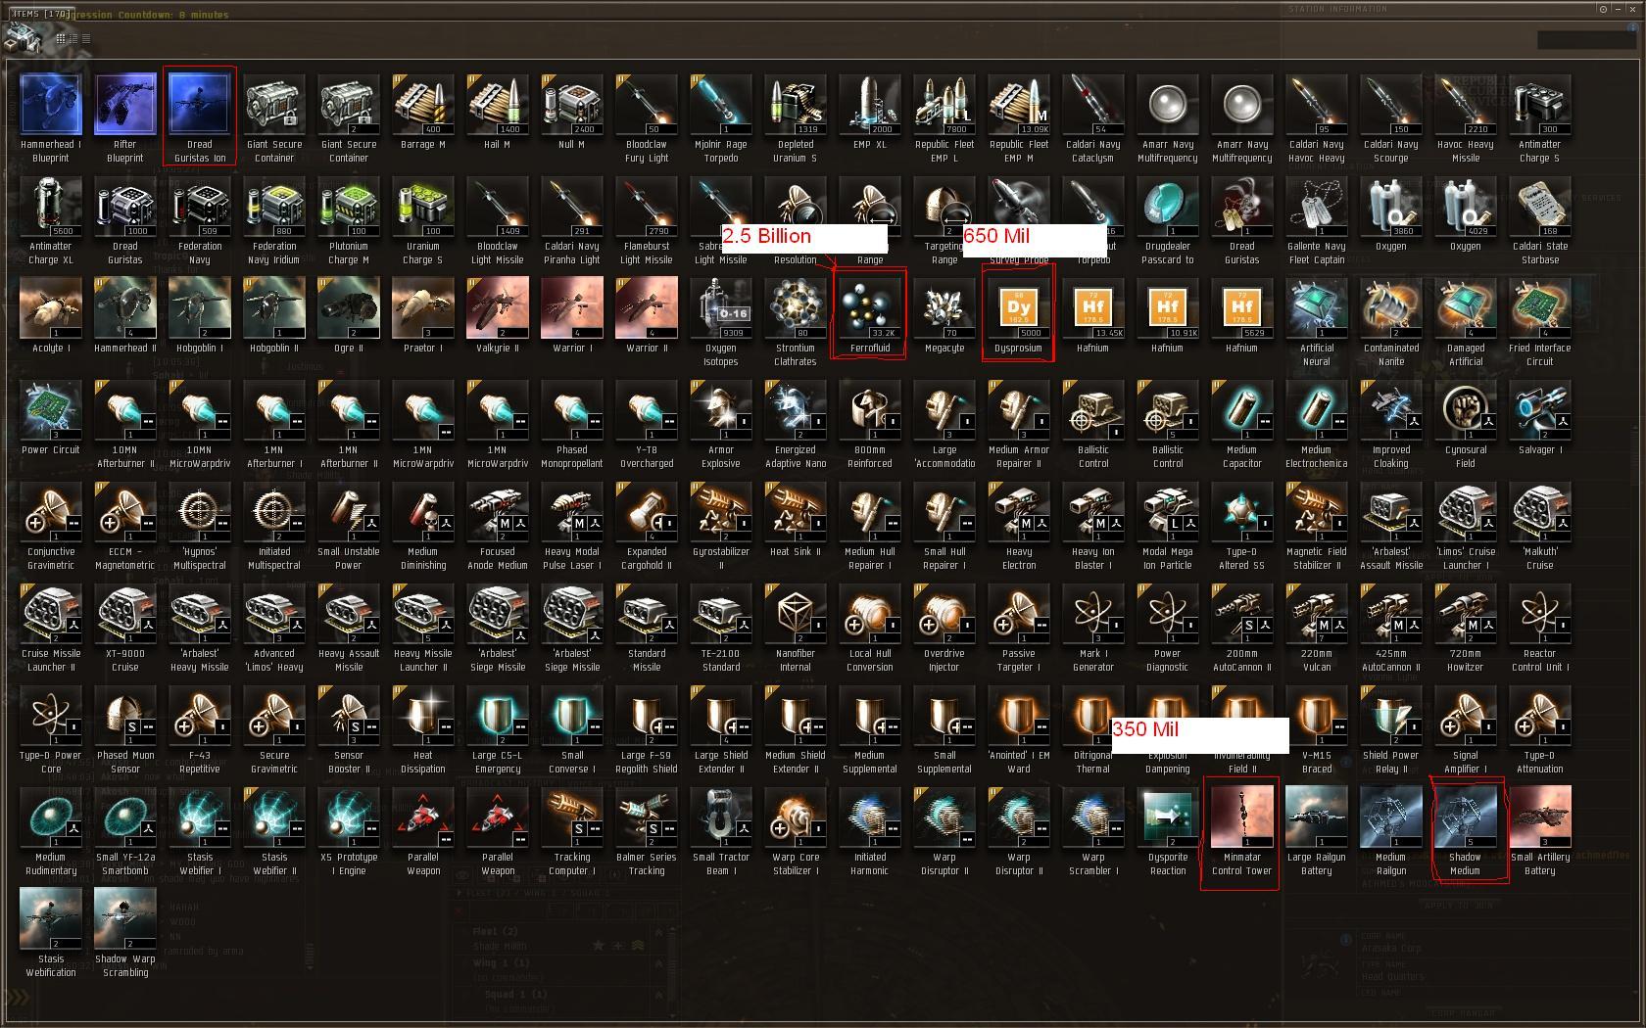Collapse the Fleet (2) group in Fleet window
This screenshot has height=1028, width=1646.
(x=659, y=931)
